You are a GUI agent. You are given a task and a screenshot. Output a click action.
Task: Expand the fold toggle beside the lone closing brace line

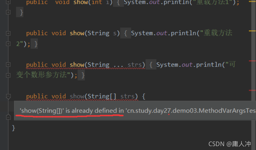tap(8, 12)
